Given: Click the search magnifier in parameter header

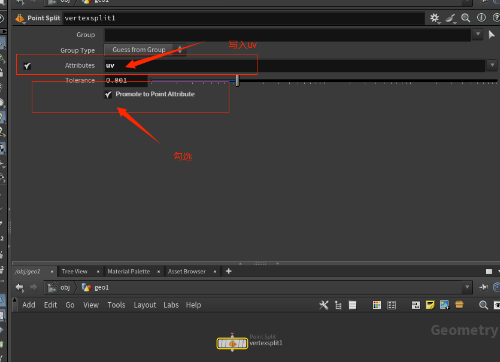Looking at the screenshot, I should pyautogui.click(x=466, y=18).
